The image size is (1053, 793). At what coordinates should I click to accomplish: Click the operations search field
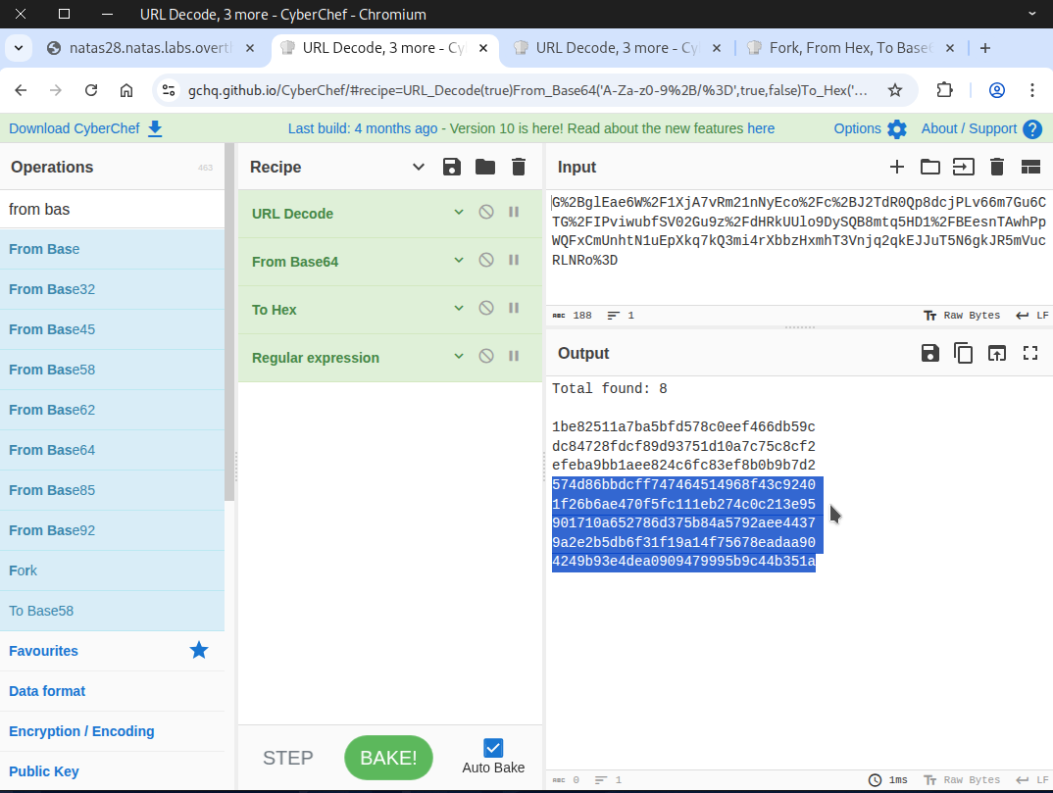coord(113,209)
